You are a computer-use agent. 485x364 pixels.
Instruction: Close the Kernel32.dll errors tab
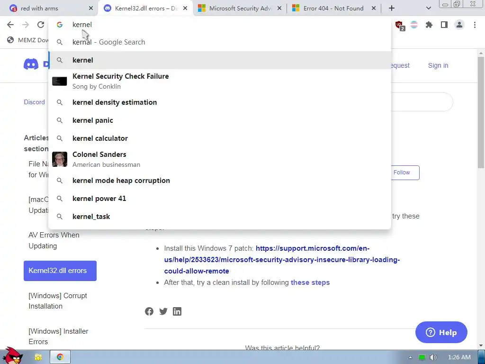[185, 9]
